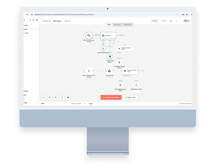Select the 'When clicking Execute workflow' trigger node
The image size is (216, 166).
(89, 71)
